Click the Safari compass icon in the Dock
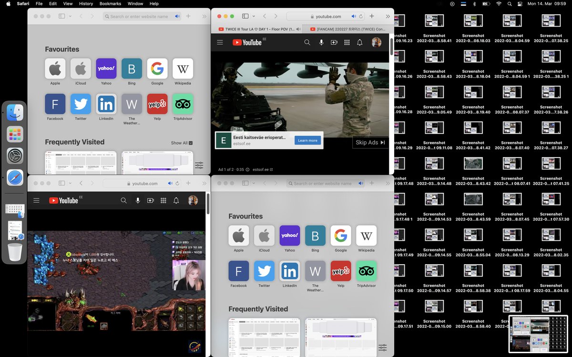The height and width of the screenshot is (357, 572). 15,178
